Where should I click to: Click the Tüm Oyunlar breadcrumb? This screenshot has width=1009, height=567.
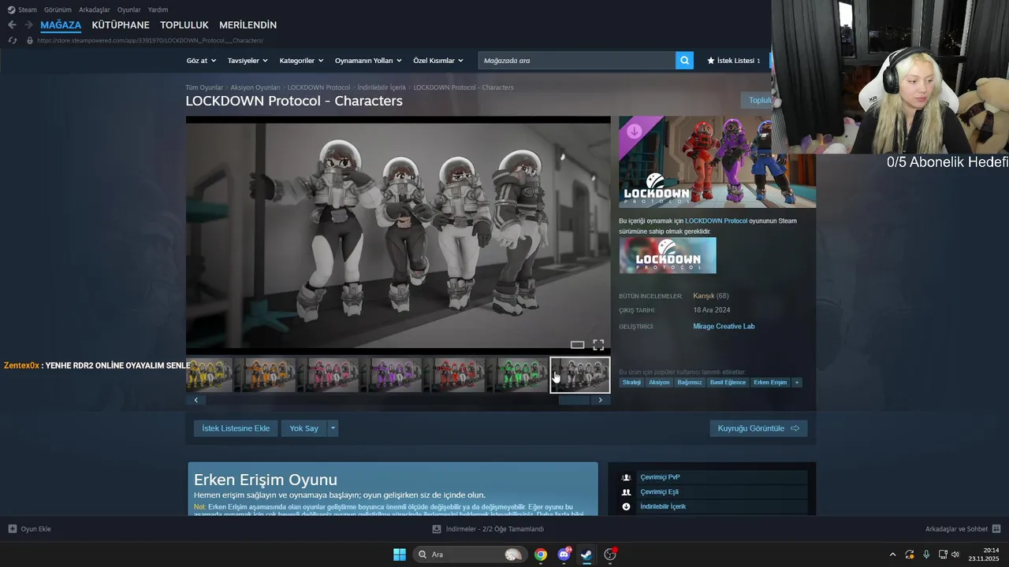click(204, 87)
